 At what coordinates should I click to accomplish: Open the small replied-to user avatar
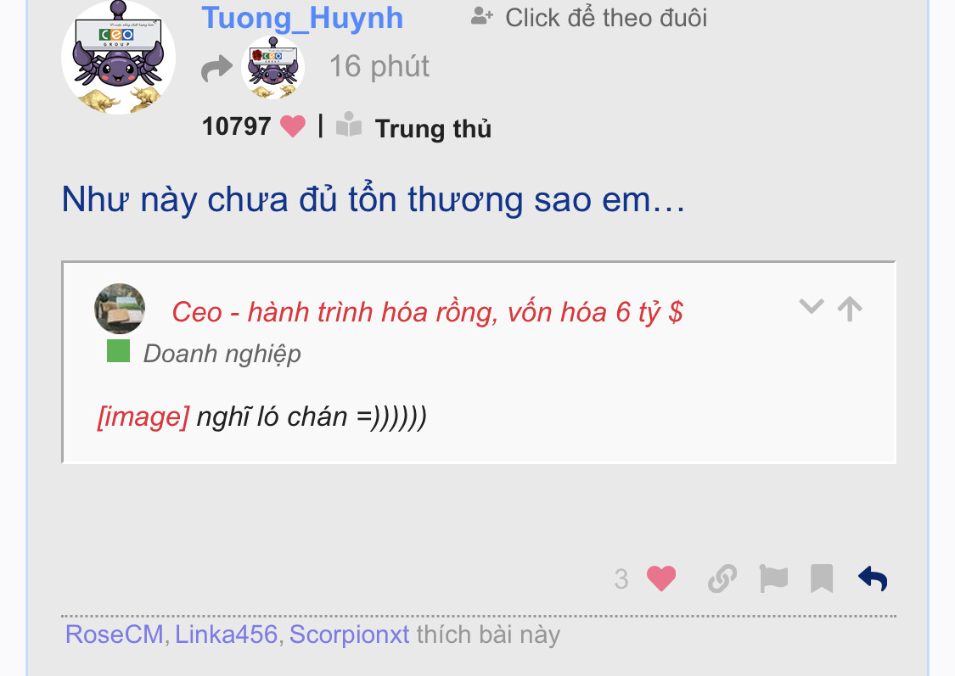272,68
